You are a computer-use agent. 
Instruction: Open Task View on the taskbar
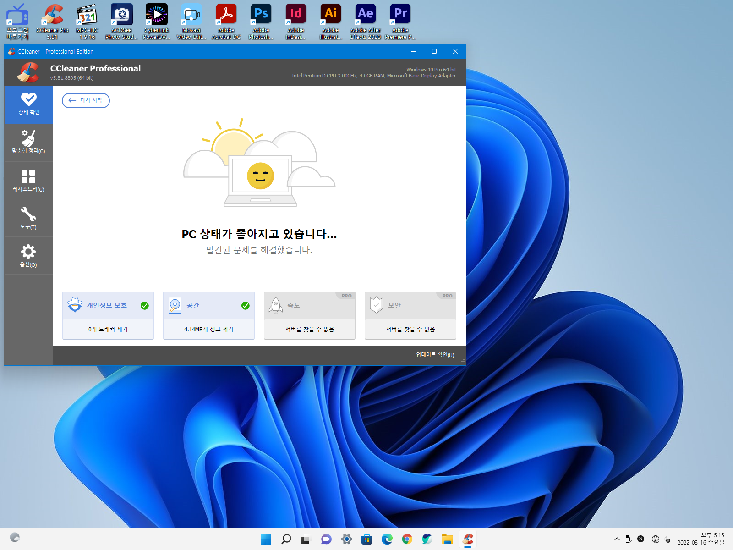(306, 539)
